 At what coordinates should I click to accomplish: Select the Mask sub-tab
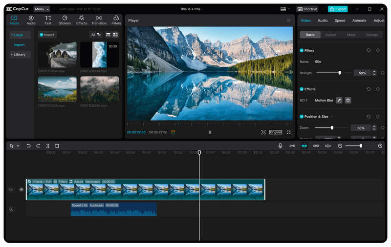351,35
